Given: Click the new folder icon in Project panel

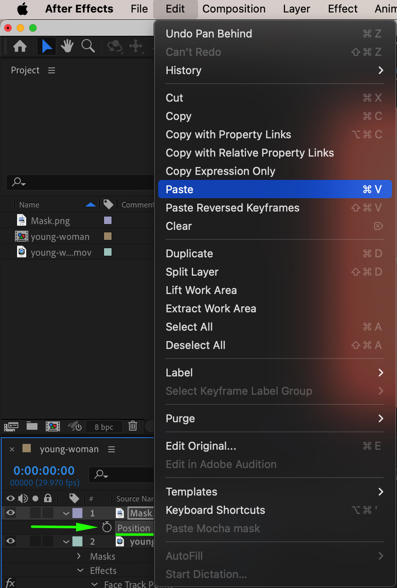Looking at the screenshot, I should (x=32, y=426).
